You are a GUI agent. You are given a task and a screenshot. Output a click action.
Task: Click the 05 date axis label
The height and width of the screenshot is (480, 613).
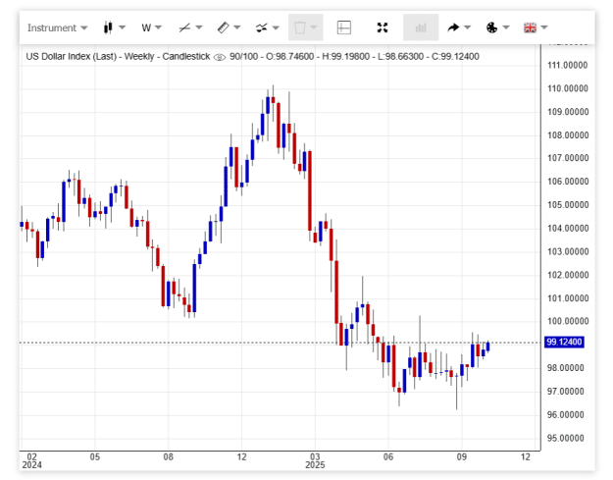[95, 456]
